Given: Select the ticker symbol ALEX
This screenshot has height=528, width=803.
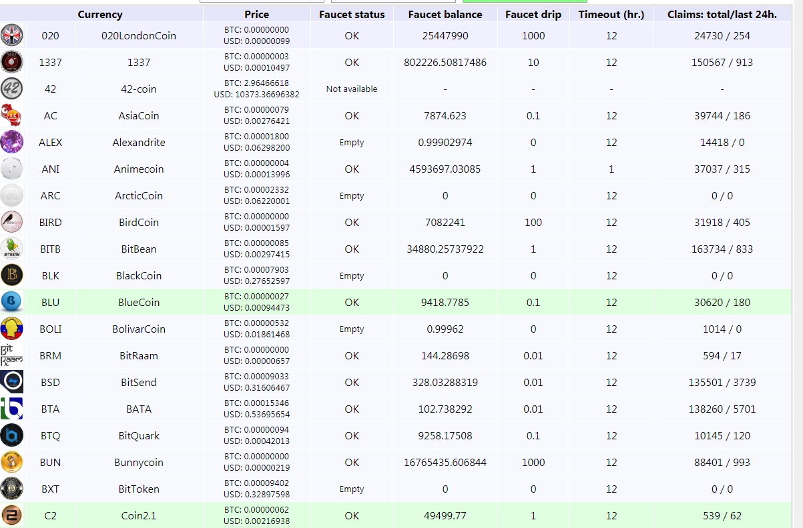Looking at the screenshot, I should click(x=50, y=142).
